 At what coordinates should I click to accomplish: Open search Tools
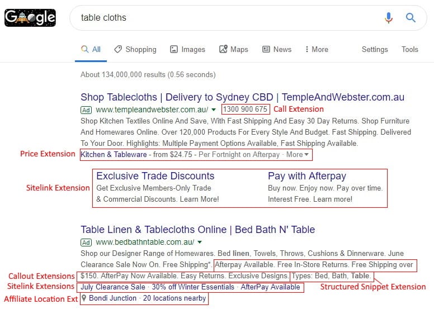pyautogui.click(x=410, y=50)
